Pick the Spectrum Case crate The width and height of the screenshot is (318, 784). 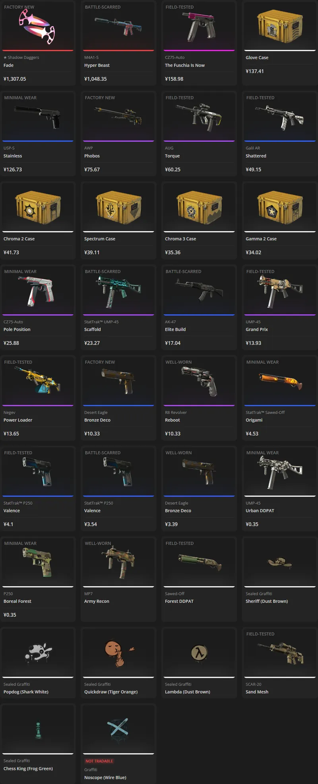118,220
